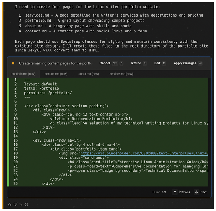Select the services.md (new) tab

(121, 74)
